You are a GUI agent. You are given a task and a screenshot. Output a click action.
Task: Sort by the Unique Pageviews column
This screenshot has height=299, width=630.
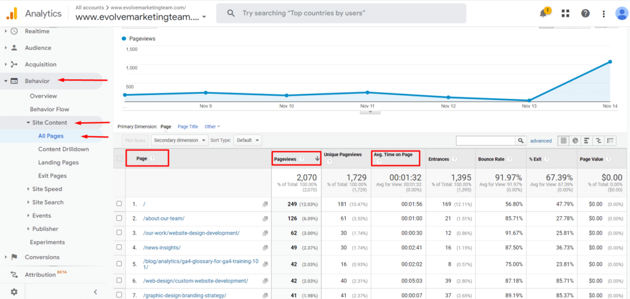(x=343, y=154)
